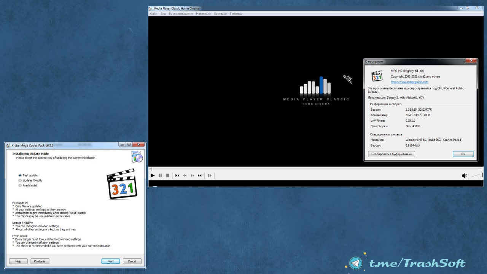The image size is (487, 274).
Task: Open the Закладки menu
Action: [220, 14]
